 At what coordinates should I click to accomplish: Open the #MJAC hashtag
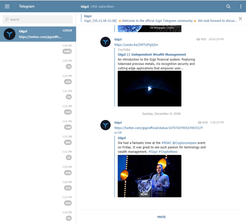pos(166,143)
